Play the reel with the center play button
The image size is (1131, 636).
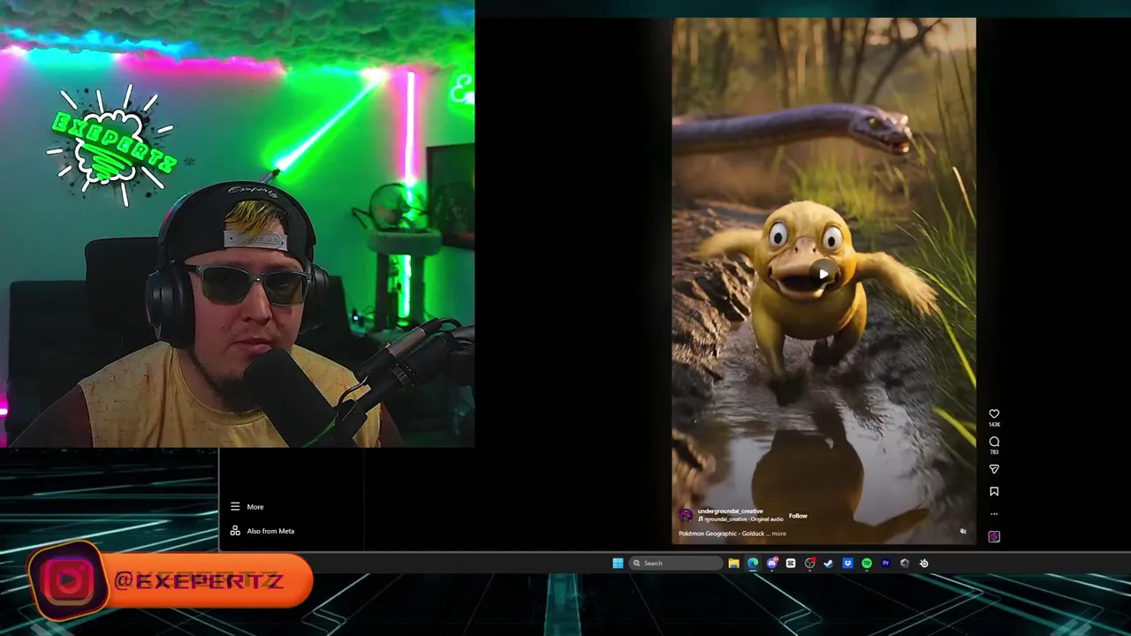coord(824,274)
